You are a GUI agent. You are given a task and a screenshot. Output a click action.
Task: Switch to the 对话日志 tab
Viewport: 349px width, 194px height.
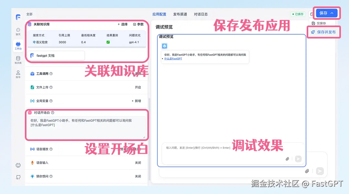click(201, 14)
